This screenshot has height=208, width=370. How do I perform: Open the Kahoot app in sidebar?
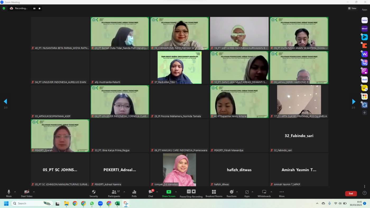(364, 29)
